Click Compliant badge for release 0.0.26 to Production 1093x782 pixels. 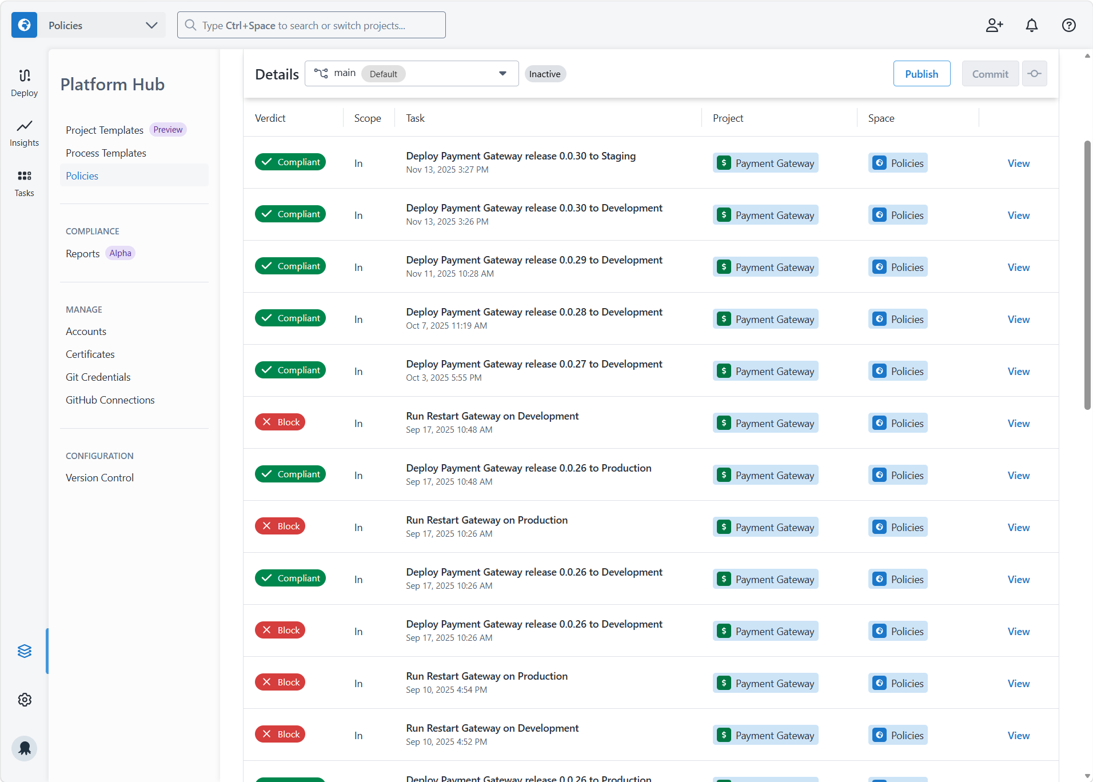(x=290, y=474)
